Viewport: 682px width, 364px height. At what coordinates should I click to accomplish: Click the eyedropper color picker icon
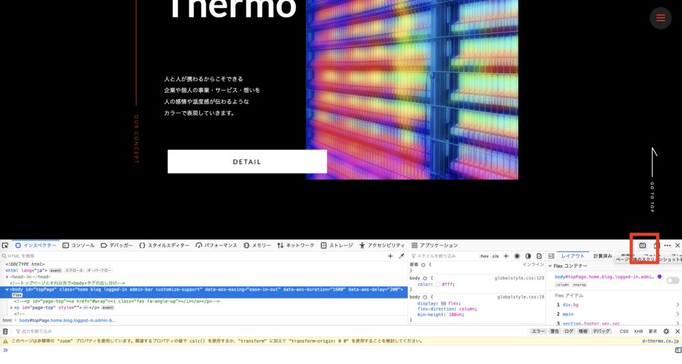tap(401, 256)
